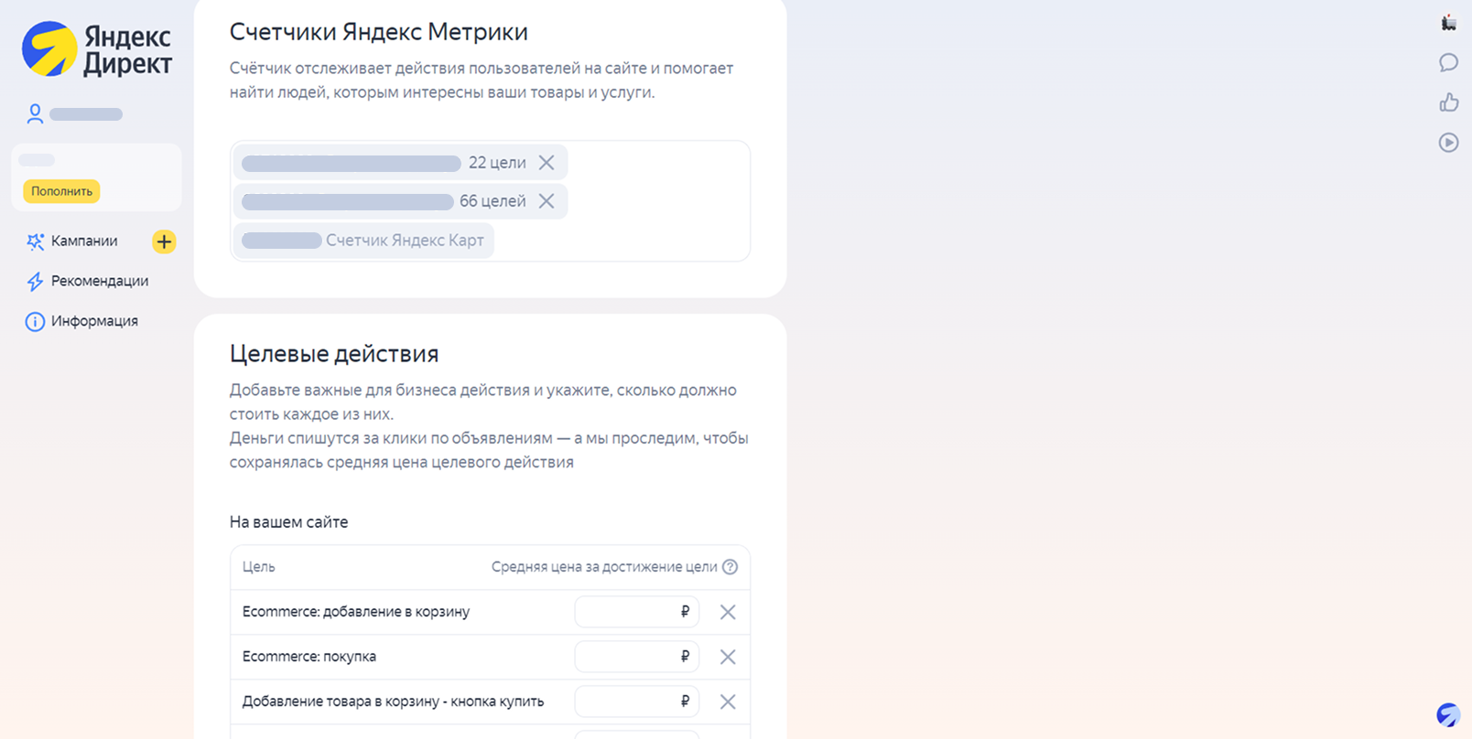
Task: Click the top icon in right sidebar
Action: click(x=1448, y=23)
